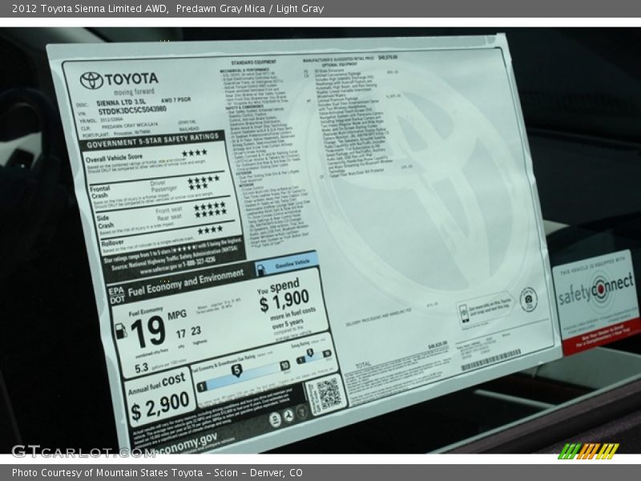Click the Side Crash Front seat stars

point(210,205)
